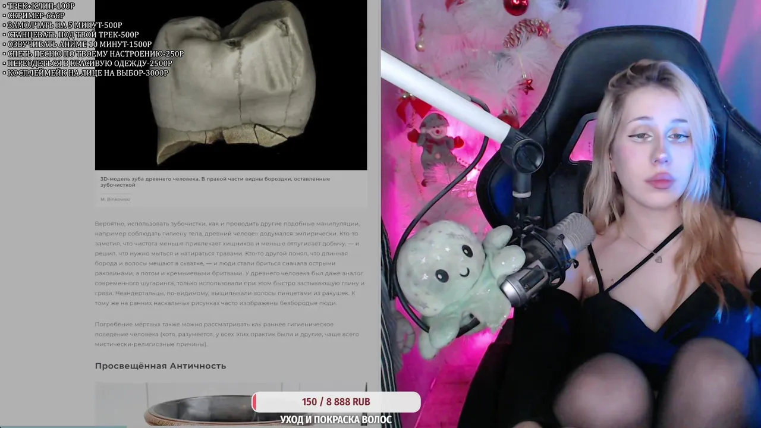Click the paragraph starting 'Вероятно, использовать зубочистки'
The height and width of the screenshot is (428, 761).
(x=229, y=263)
